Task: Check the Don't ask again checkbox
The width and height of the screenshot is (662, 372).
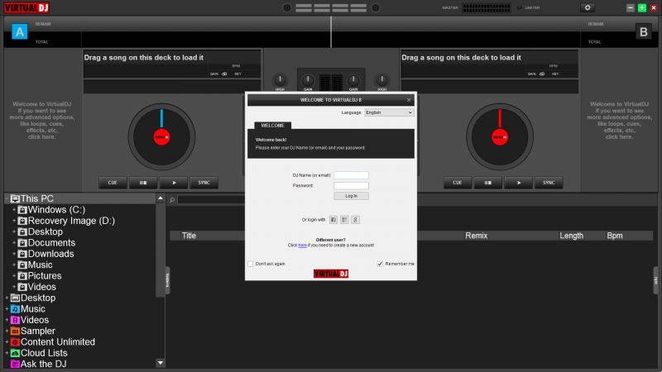Action: [251, 264]
